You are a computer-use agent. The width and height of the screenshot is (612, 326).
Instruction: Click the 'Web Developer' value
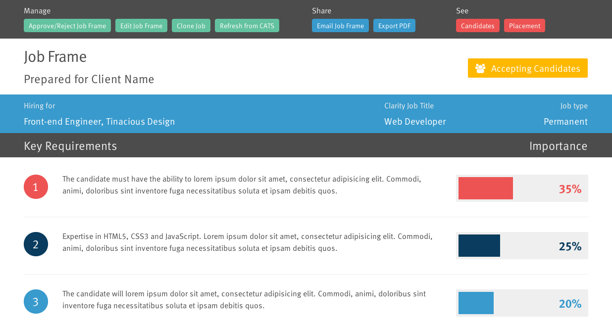pos(415,122)
